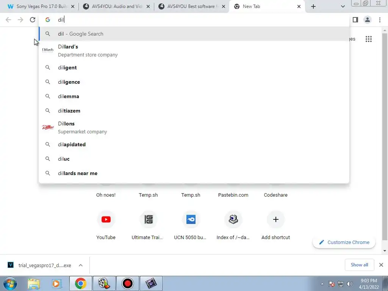This screenshot has height=291, width=388.
Task: Close the New Tab tab
Action: pos(299,7)
